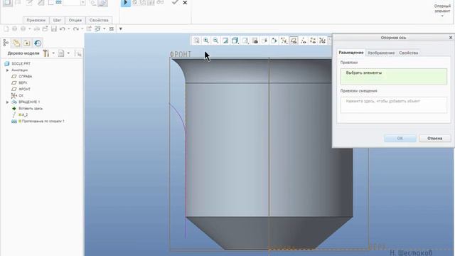The image size is (455, 256).
Task: Click the Выбрать элементы references collector
Action: coord(393,77)
